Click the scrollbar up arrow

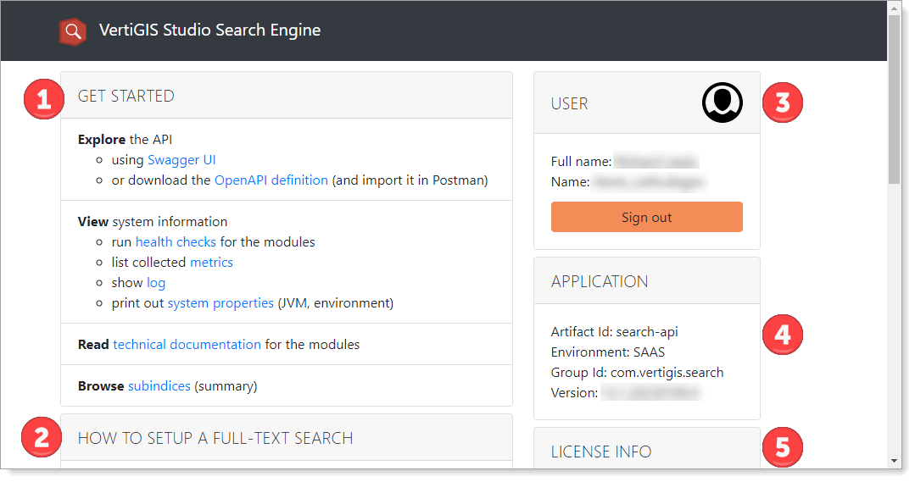(894, 8)
